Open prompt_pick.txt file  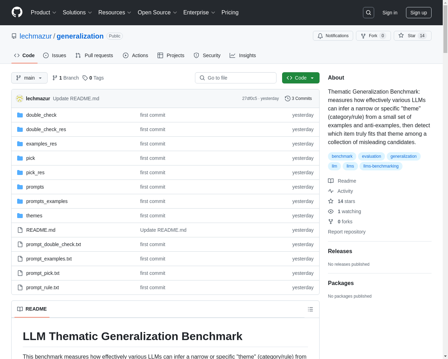(43, 273)
